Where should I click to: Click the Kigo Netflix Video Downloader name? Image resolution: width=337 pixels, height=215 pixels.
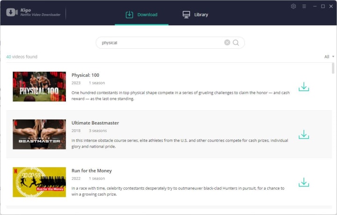pos(40,13)
